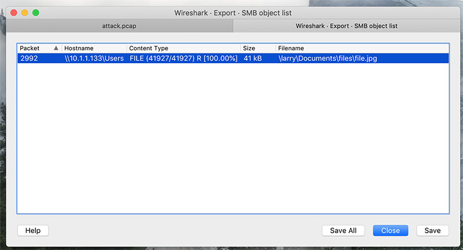Sort by the Size column header

point(258,48)
